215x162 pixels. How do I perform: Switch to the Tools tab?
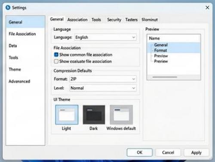[x=96, y=20]
